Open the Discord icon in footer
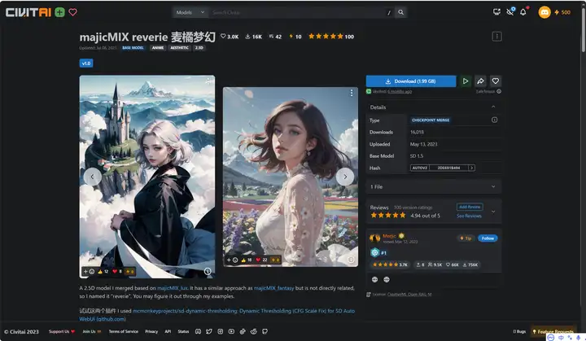The height and width of the screenshot is (341, 586). (x=198, y=332)
